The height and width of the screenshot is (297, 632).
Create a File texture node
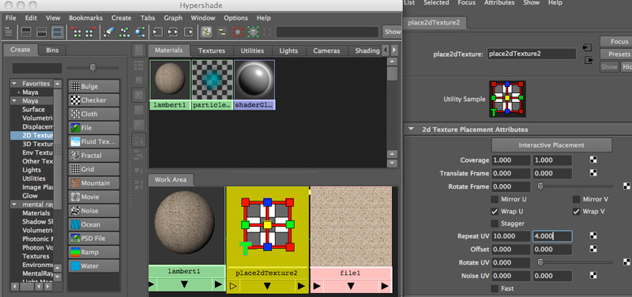(94, 128)
